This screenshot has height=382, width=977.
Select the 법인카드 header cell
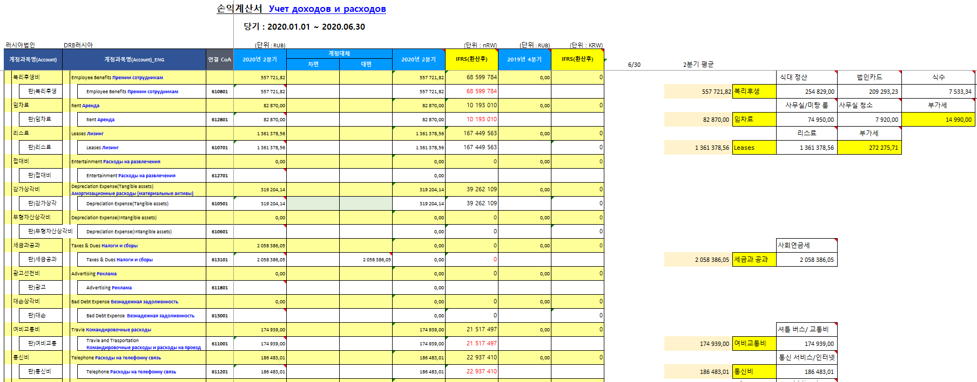pos(869,78)
